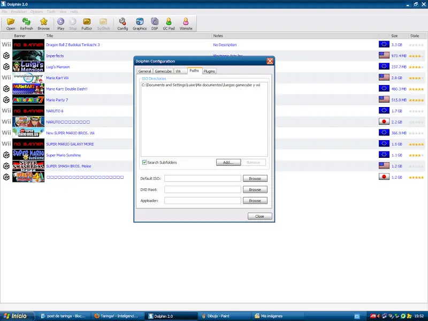The image size is (428, 321).
Task: Click the GameCube icon beside Imperfects
Action: point(6,56)
